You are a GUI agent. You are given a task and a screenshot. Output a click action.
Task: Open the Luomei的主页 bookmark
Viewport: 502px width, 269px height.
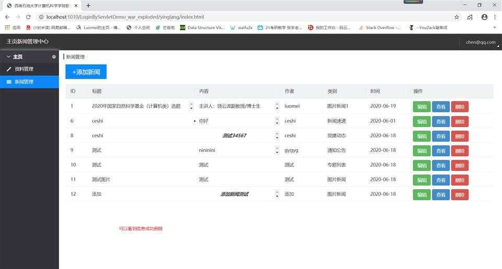click(98, 28)
